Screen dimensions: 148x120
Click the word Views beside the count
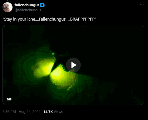pyautogui.click(x=58, y=112)
